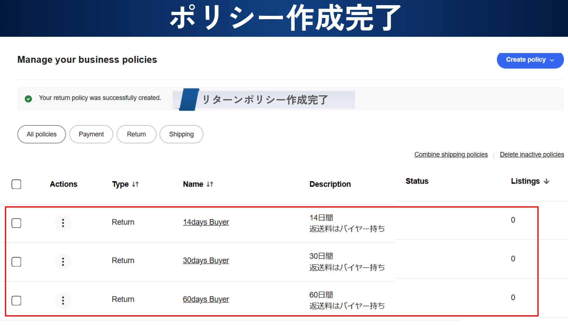
Task: Sort policies by Name column arrows
Action: [x=210, y=184]
